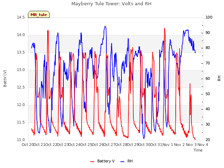
Task: Select the BattV (V) axis label
Action: click(5, 78)
